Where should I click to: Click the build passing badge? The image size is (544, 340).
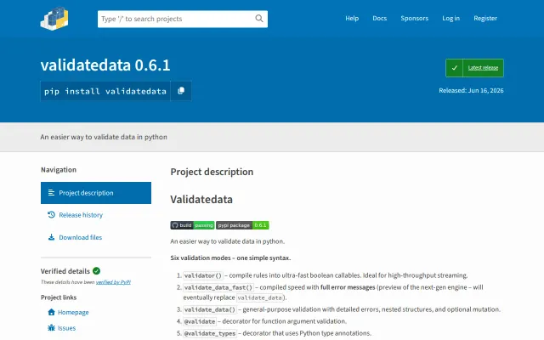(x=192, y=225)
